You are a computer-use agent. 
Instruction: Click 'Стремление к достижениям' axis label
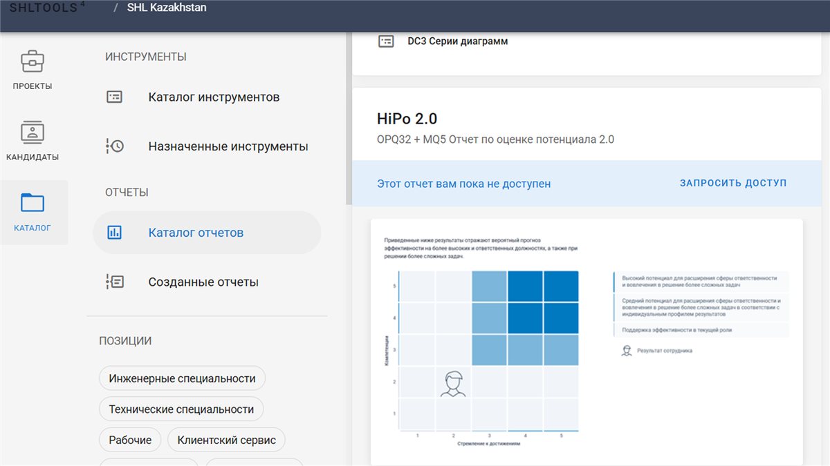(488, 444)
